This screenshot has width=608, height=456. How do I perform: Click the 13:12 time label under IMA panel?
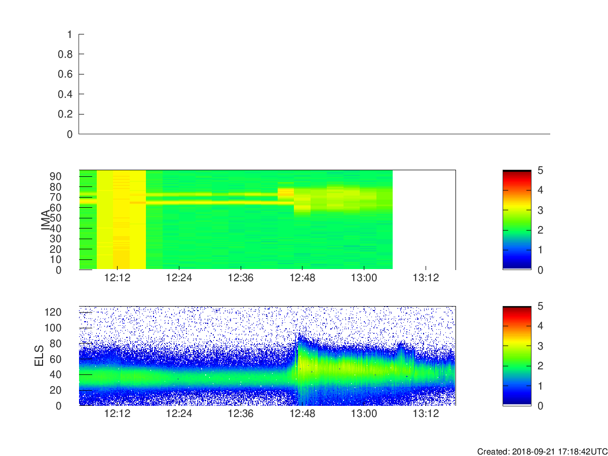[426, 278]
